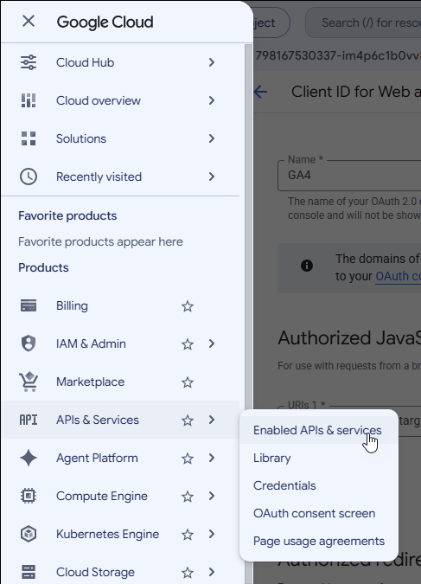Image resolution: width=421 pixels, height=584 pixels.
Task: Open the Billing product link
Action: 73,305
